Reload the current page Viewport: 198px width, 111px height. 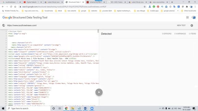click(x=11, y=7)
